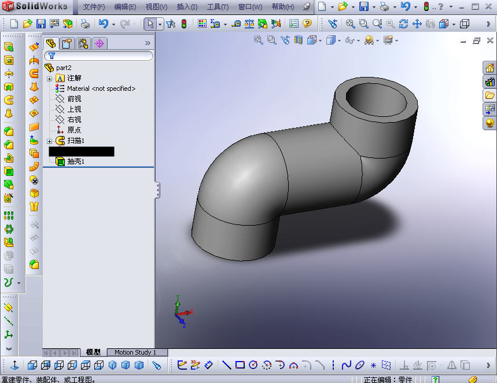Click the Open file icon in main toolbar
This screenshot has height=383, width=497.
pos(28,24)
